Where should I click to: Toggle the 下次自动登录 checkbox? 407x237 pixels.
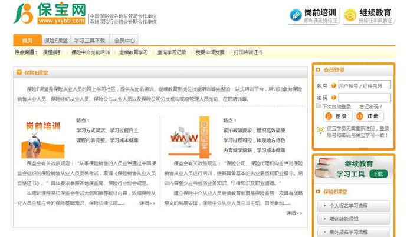click(x=318, y=106)
